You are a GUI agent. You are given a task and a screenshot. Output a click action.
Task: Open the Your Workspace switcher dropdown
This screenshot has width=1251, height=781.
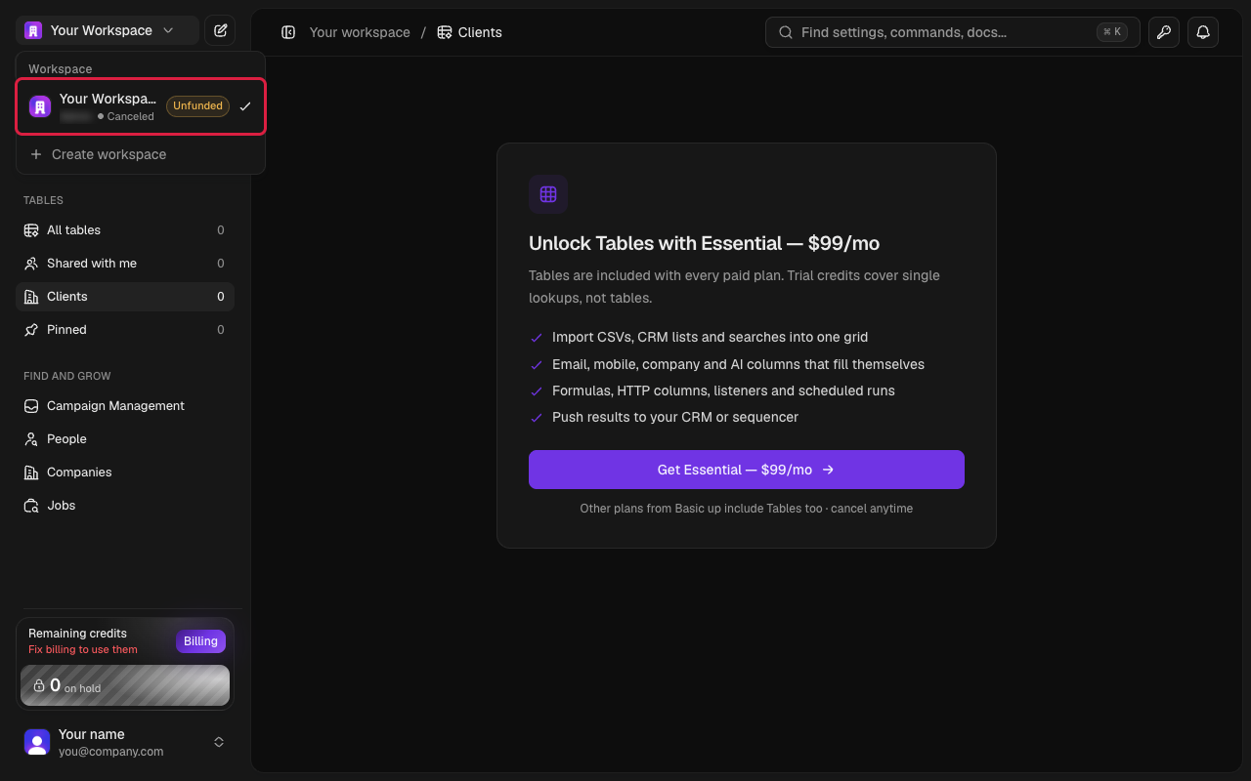coord(107,30)
